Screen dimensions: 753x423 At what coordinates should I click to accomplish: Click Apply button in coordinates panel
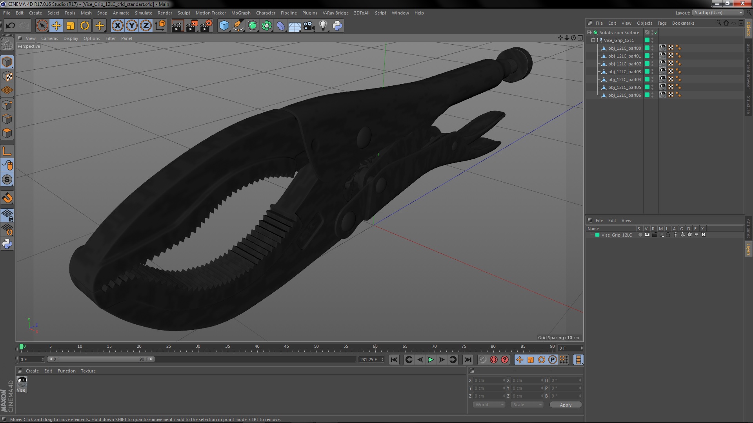coord(565,405)
